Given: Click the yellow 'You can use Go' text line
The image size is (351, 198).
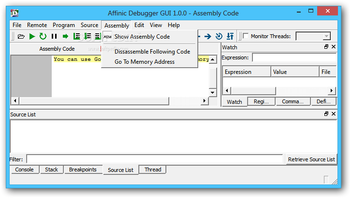Looking at the screenshot, I should click(x=77, y=59).
